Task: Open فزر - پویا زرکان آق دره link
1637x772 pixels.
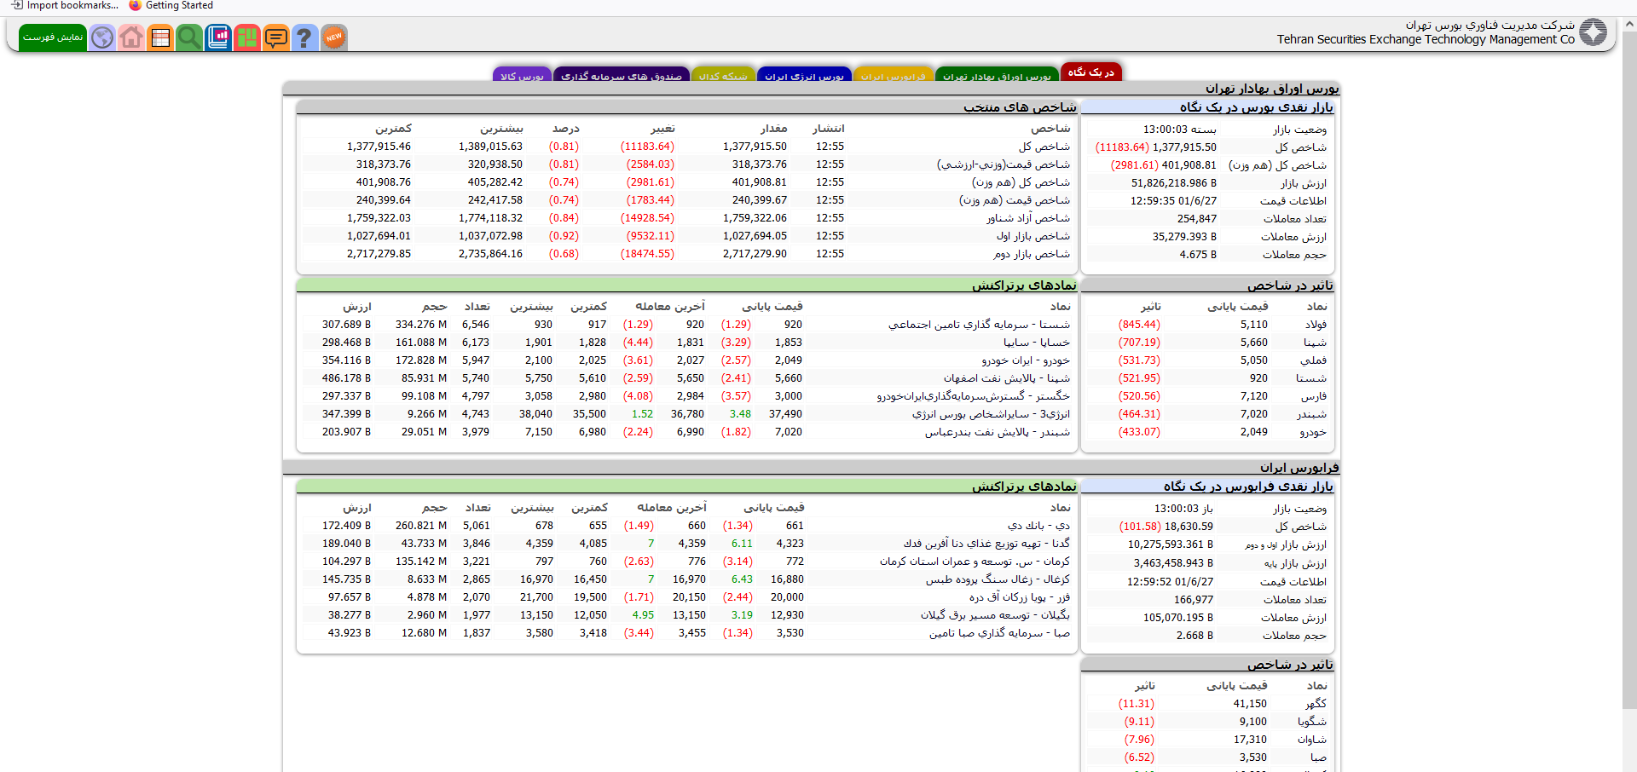Action: click(1019, 597)
